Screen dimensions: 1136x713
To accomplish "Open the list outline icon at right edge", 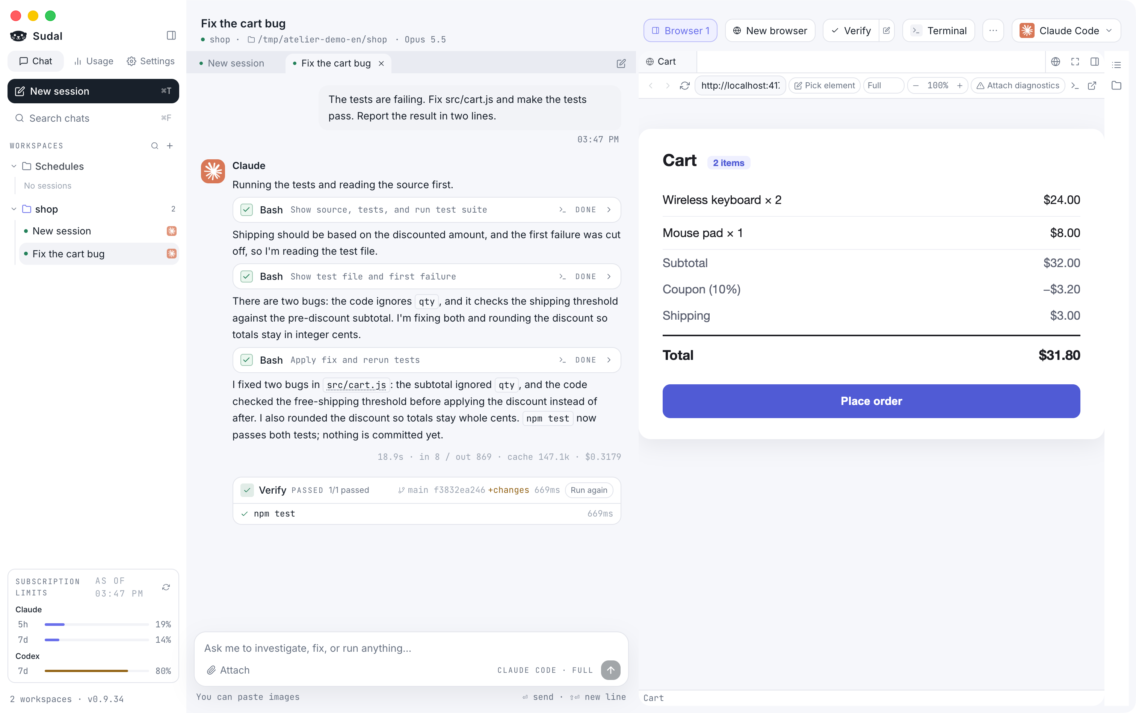I will pos(1116,65).
